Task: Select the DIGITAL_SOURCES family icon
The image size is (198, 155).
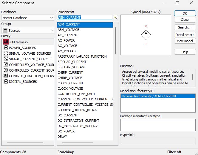Action: coord(6,81)
